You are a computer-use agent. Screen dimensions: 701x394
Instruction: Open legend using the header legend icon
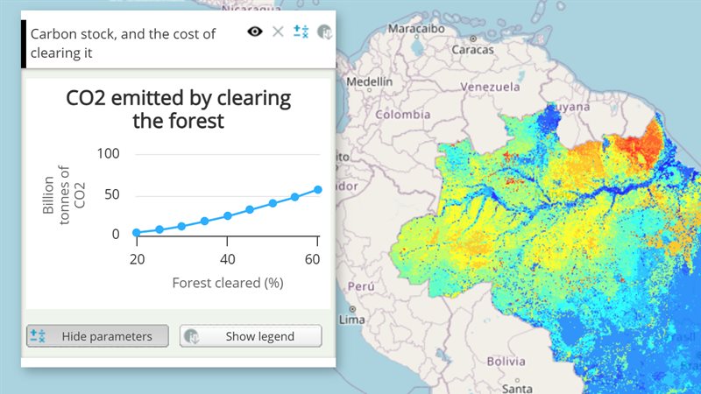pyautogui.click(x=324, y=32)
